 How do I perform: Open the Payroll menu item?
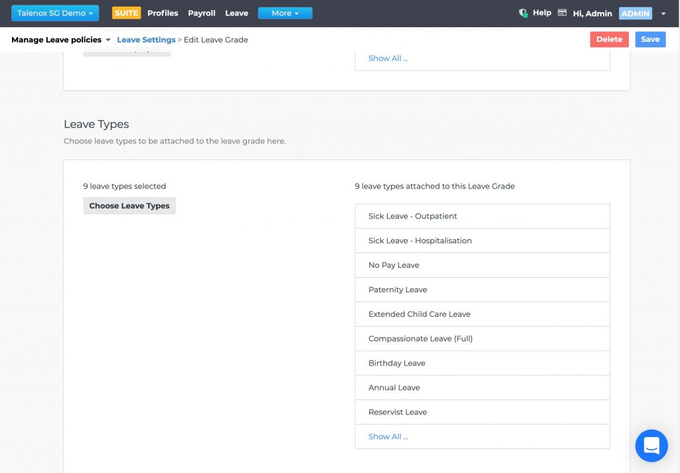[x=202, y=13]
